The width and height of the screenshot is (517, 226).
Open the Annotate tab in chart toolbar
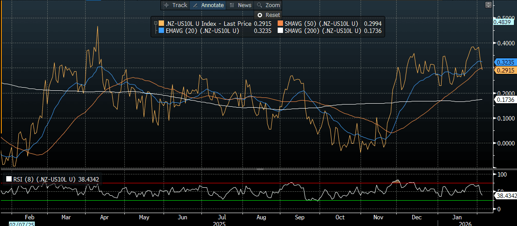click(212, 5)
